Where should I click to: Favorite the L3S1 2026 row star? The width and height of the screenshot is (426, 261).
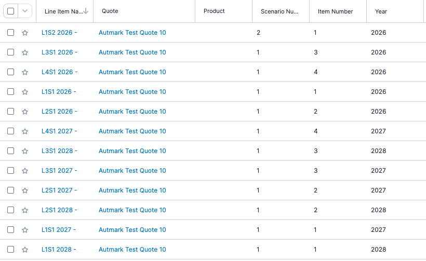tap(25, 52)
